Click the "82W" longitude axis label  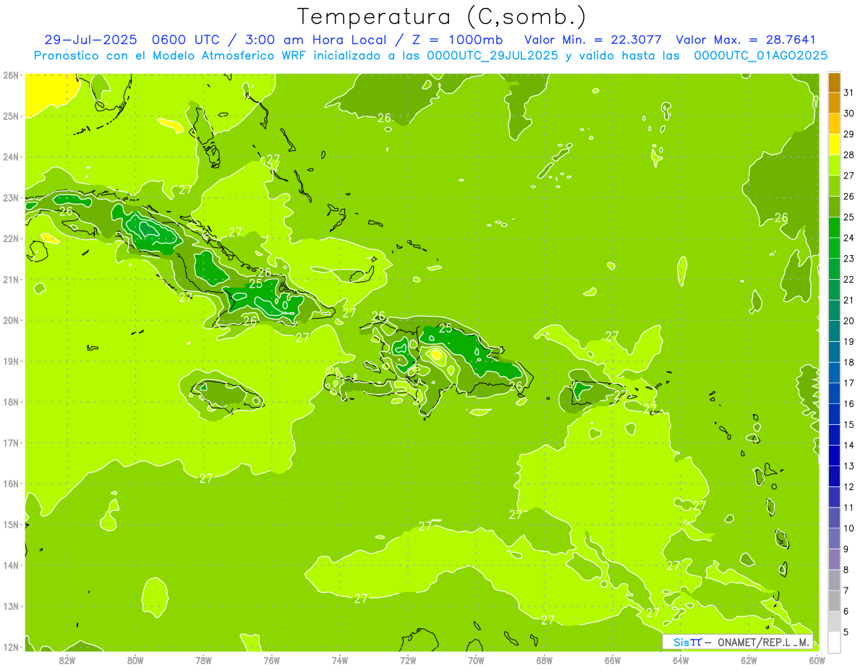(x=67, y=660)
